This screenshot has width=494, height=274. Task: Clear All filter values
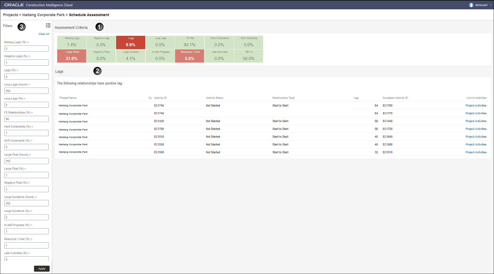point(44,34)
